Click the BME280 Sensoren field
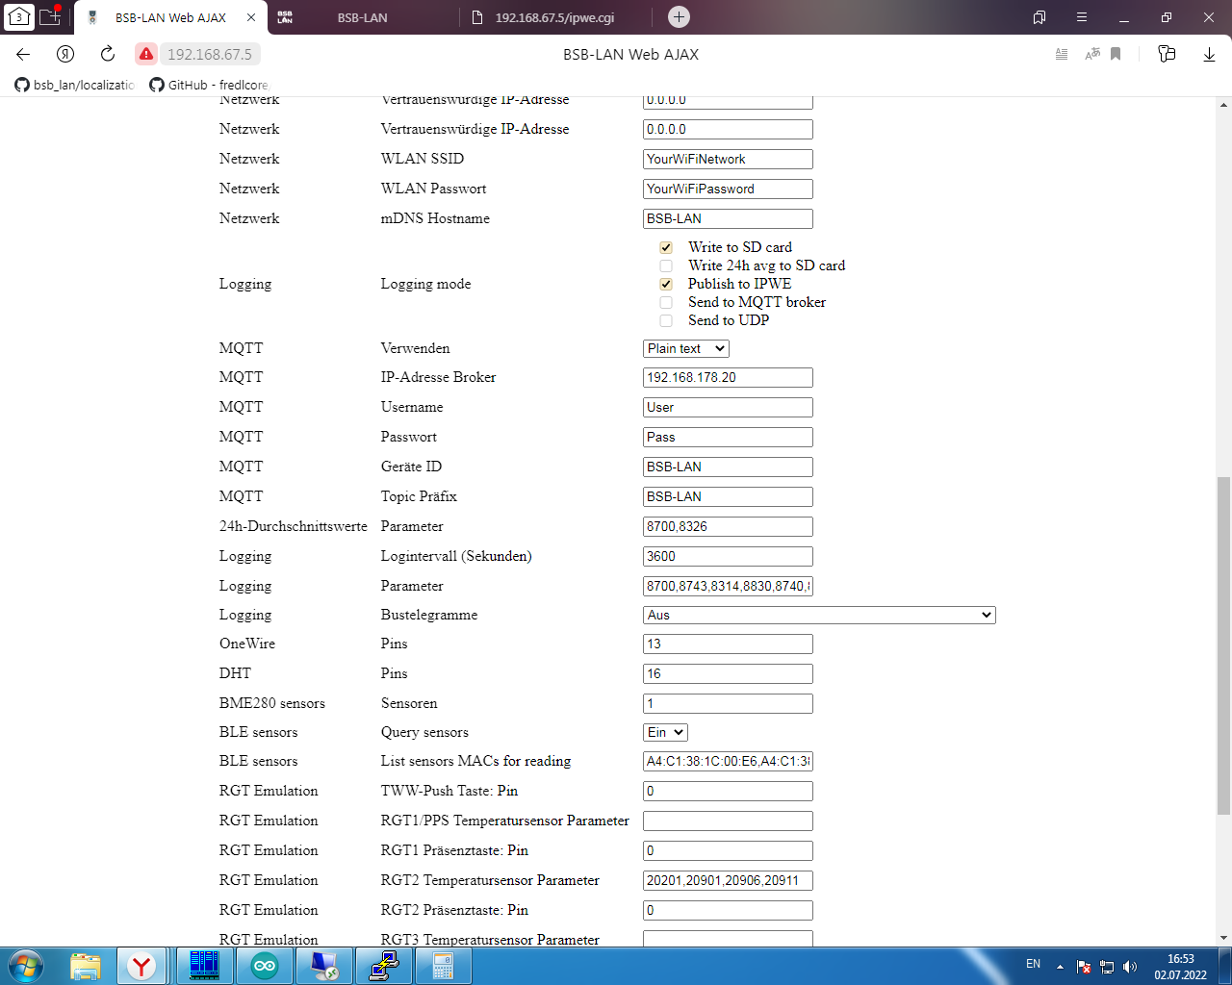 point(728,703)
